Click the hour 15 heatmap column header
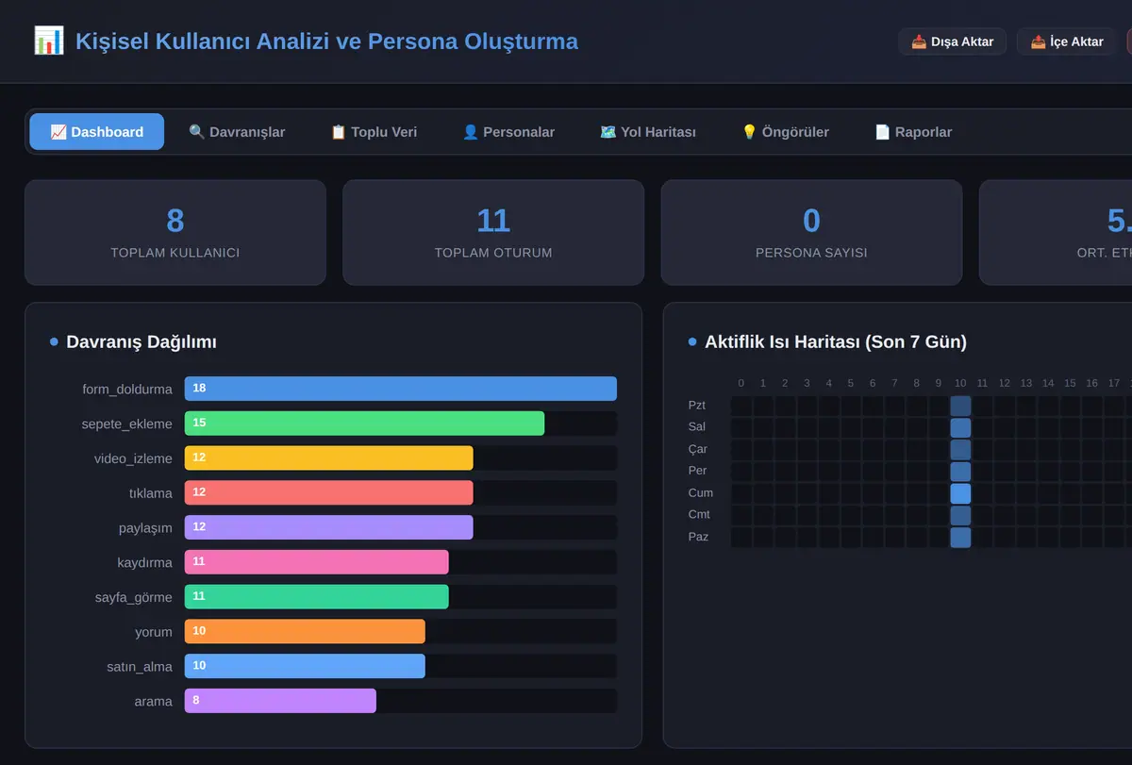The image size is (1132, 765). pyautogui.click(x=1070, y=383)
